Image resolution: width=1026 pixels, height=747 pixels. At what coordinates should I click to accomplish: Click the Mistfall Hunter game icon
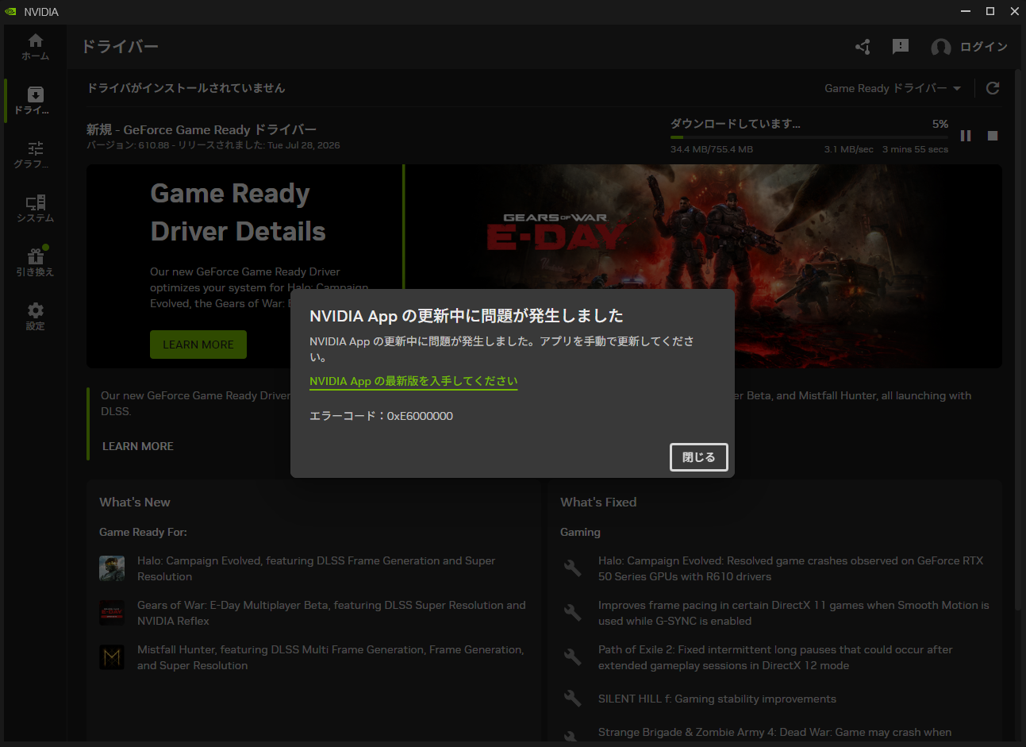pos(112,657)
